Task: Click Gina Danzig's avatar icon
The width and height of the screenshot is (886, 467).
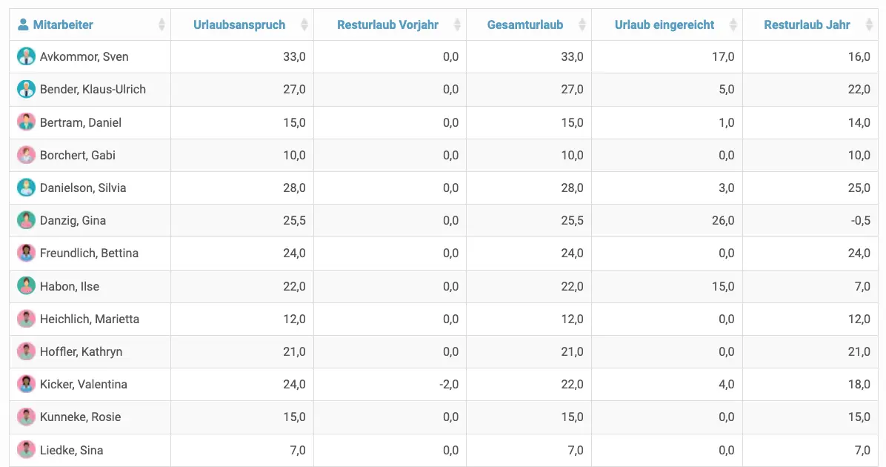Action: pos(27,220)
